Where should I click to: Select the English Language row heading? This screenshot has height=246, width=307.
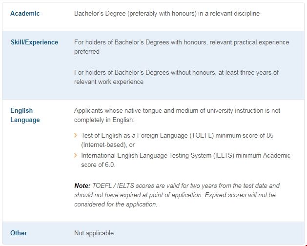click(25, 115)
